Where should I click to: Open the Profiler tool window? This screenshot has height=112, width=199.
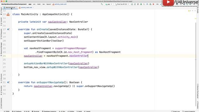point(71,111)
